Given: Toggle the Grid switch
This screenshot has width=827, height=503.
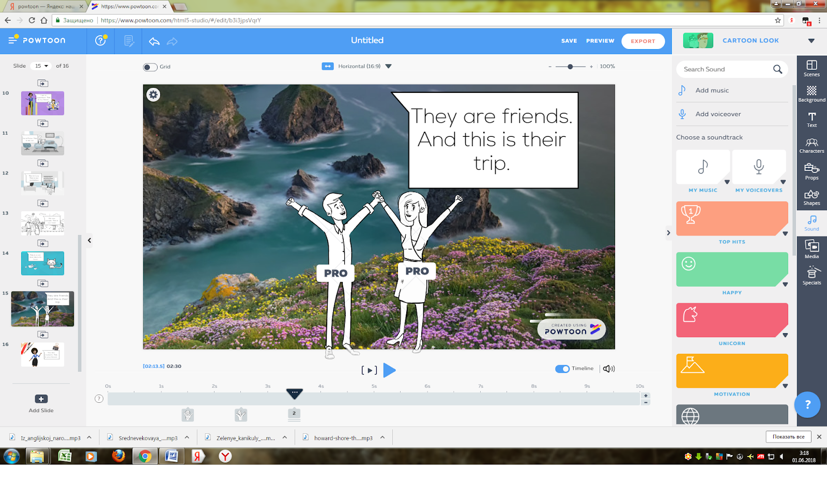Looking at the screenshot, I should coord(150,67).
